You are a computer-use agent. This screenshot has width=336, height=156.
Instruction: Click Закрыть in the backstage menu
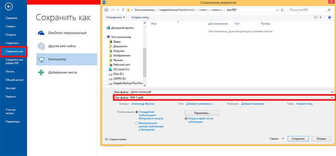click(x=11, y=96)
